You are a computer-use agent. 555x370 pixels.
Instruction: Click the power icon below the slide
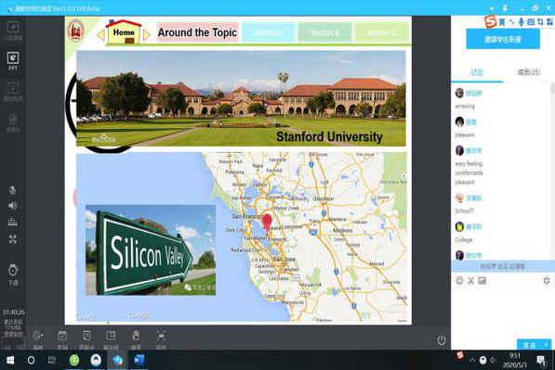click(x=442, y=340)
